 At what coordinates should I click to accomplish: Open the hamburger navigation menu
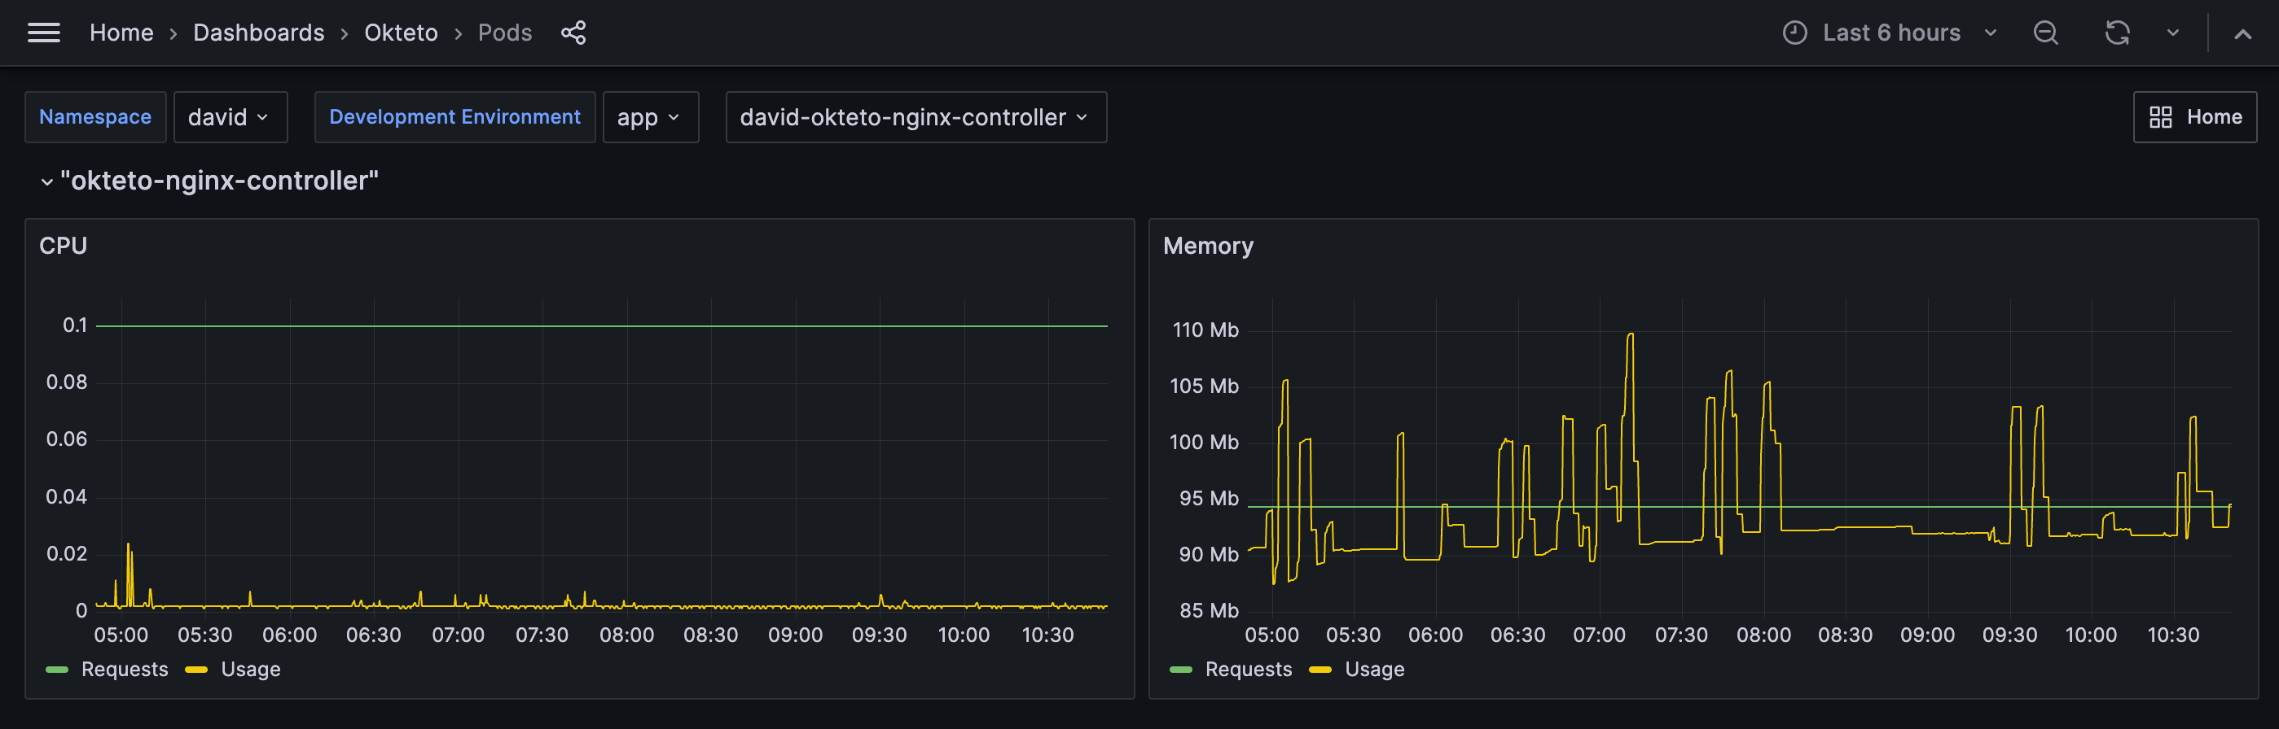(x=43, y=33)
